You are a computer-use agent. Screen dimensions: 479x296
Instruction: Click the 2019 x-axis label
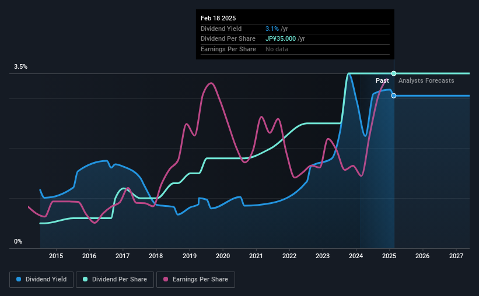190,256
